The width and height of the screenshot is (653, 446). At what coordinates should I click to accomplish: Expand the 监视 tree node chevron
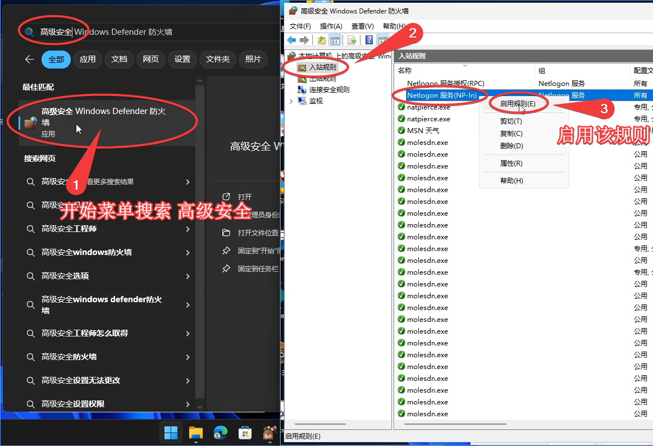[x=291, y=101]
